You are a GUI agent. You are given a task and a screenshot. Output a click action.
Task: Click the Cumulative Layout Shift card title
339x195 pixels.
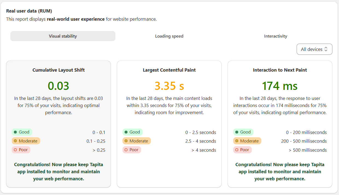(x=59, y=70)
